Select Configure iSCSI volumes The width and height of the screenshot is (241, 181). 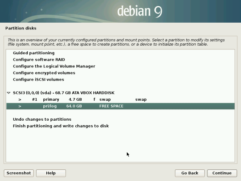tap(38, 80)
